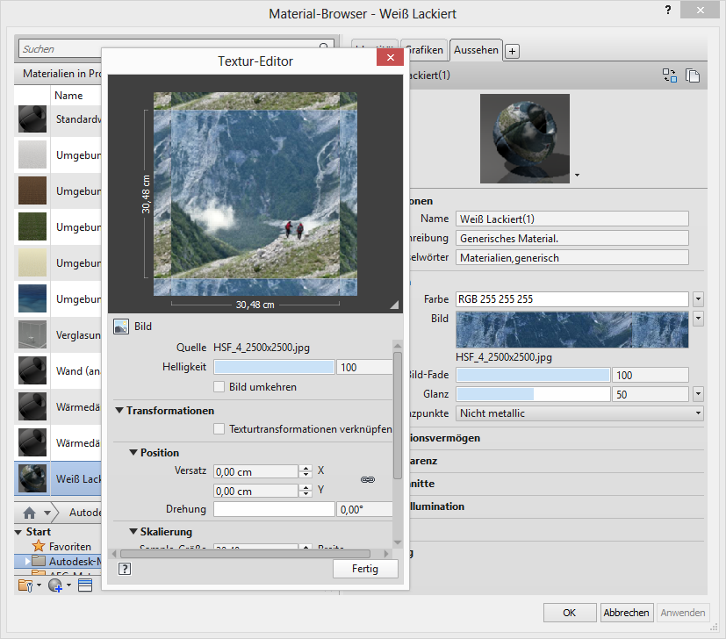Switch to the Grafiken tab
The height and width of the screenshot is (639, 726).
click(x=424, y=50)
